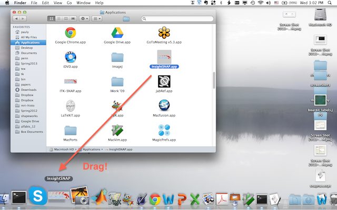Open the volume menu bar control

[x=269, y=3]
